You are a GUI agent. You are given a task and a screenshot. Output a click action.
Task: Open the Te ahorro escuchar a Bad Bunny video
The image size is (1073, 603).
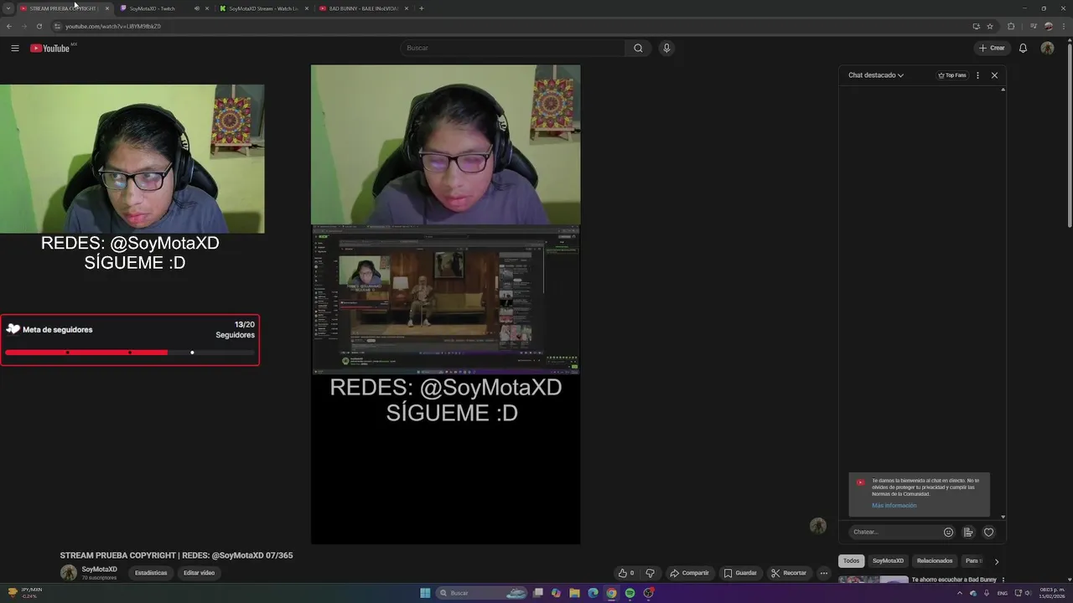coord(954,580)
